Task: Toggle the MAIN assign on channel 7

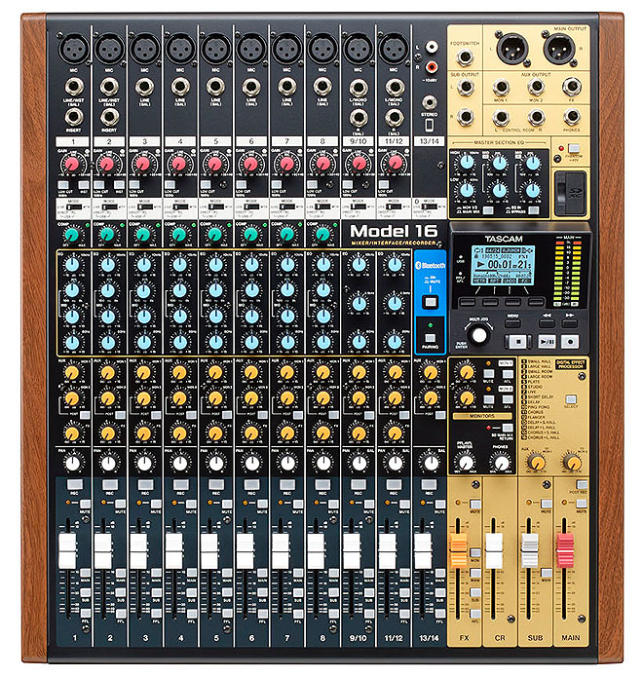Action: tap(297, 573)
